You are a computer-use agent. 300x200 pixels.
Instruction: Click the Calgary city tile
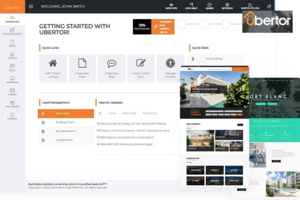[234, 170]
